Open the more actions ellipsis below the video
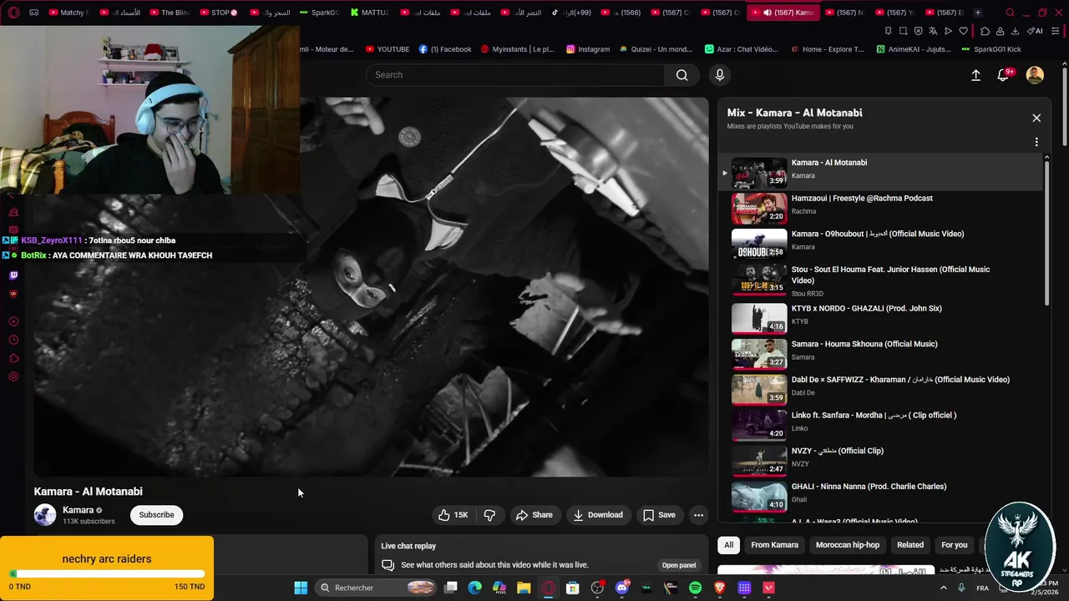 tap(699, 515)
